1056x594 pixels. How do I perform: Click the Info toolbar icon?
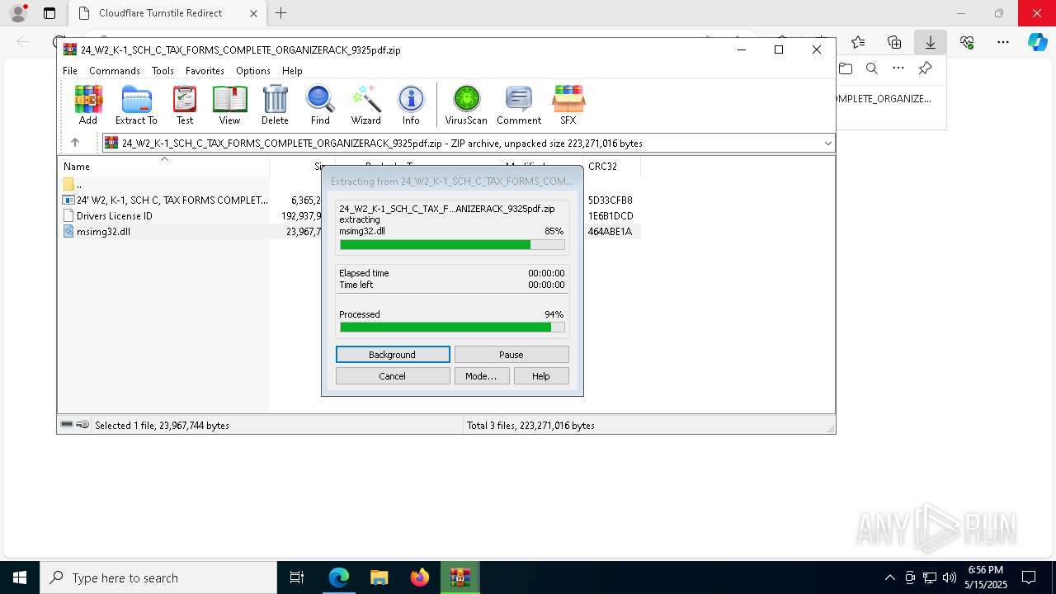click(411, 105)
